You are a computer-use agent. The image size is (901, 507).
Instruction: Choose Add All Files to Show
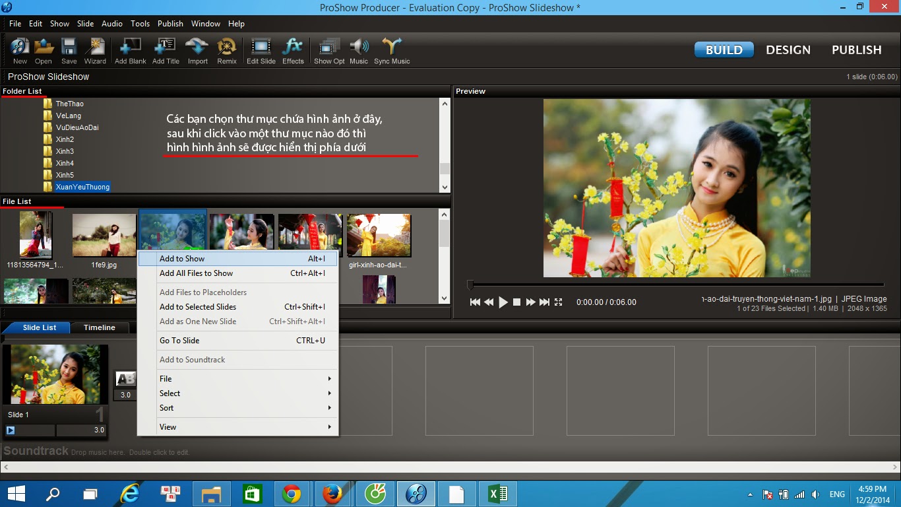pyautogui.click(x=237, y=273)
